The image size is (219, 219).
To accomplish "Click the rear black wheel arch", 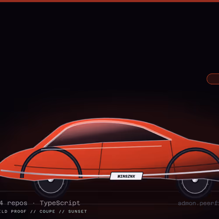I will point(192,162).
